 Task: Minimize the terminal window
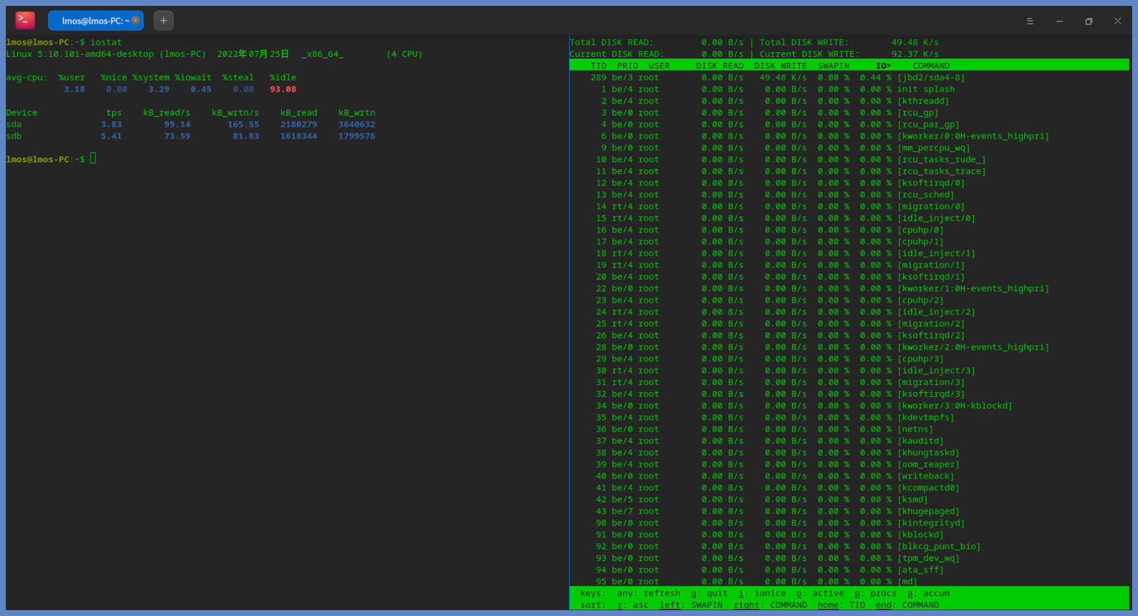[1059, 21]
